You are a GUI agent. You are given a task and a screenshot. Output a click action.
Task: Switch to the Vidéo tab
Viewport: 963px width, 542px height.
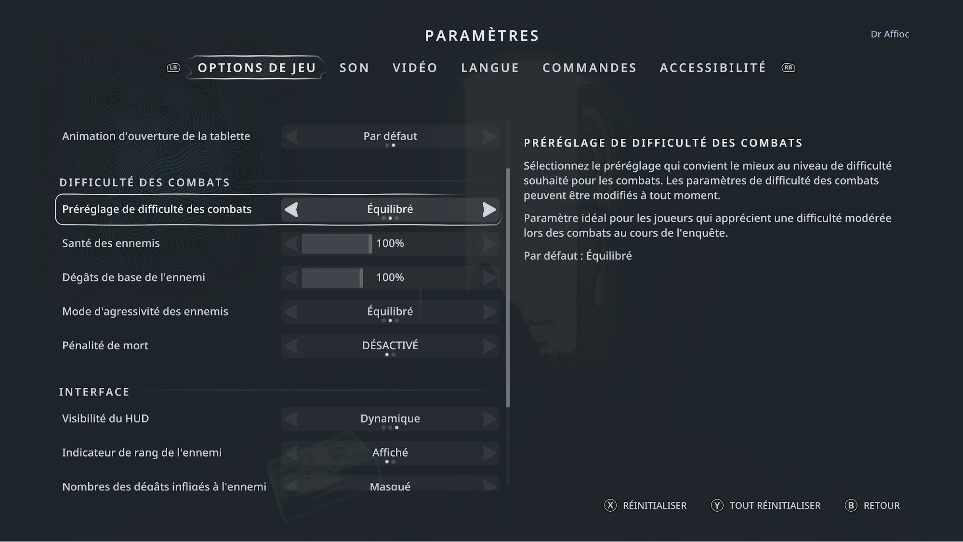coord(415,67)
